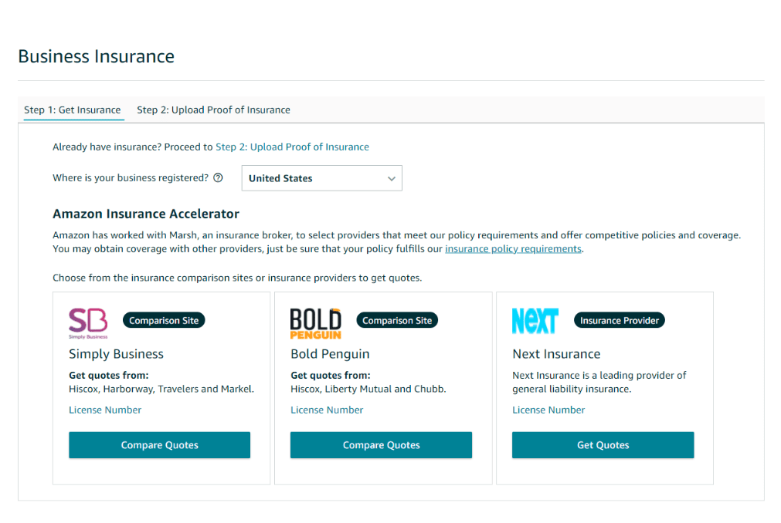Click the Next Insurance logo
The image size is (781, 523).
click(x=535, y=321)
